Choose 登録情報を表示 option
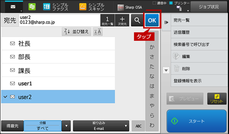The height and width of the screenshot is (134, 229). [x=199, y=81]
